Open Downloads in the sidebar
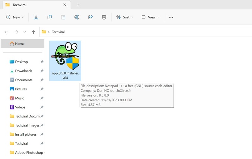This screenshot has width=252, height=159. tap(24, 71)
